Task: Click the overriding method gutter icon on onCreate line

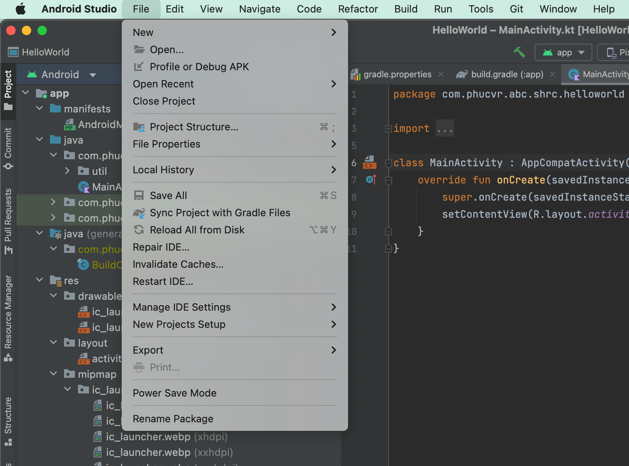Action: (x=371, y=180)
